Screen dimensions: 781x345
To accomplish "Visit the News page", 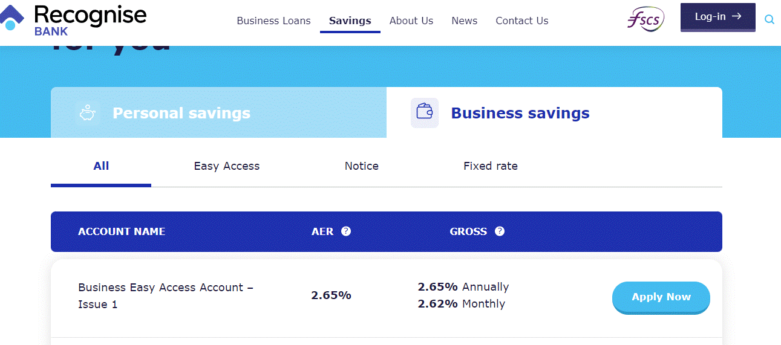I will pyautogui.click(x=465, y=21).
